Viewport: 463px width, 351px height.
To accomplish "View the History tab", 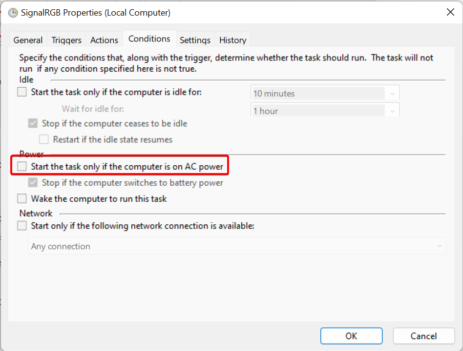I will (x=232, y=40).
